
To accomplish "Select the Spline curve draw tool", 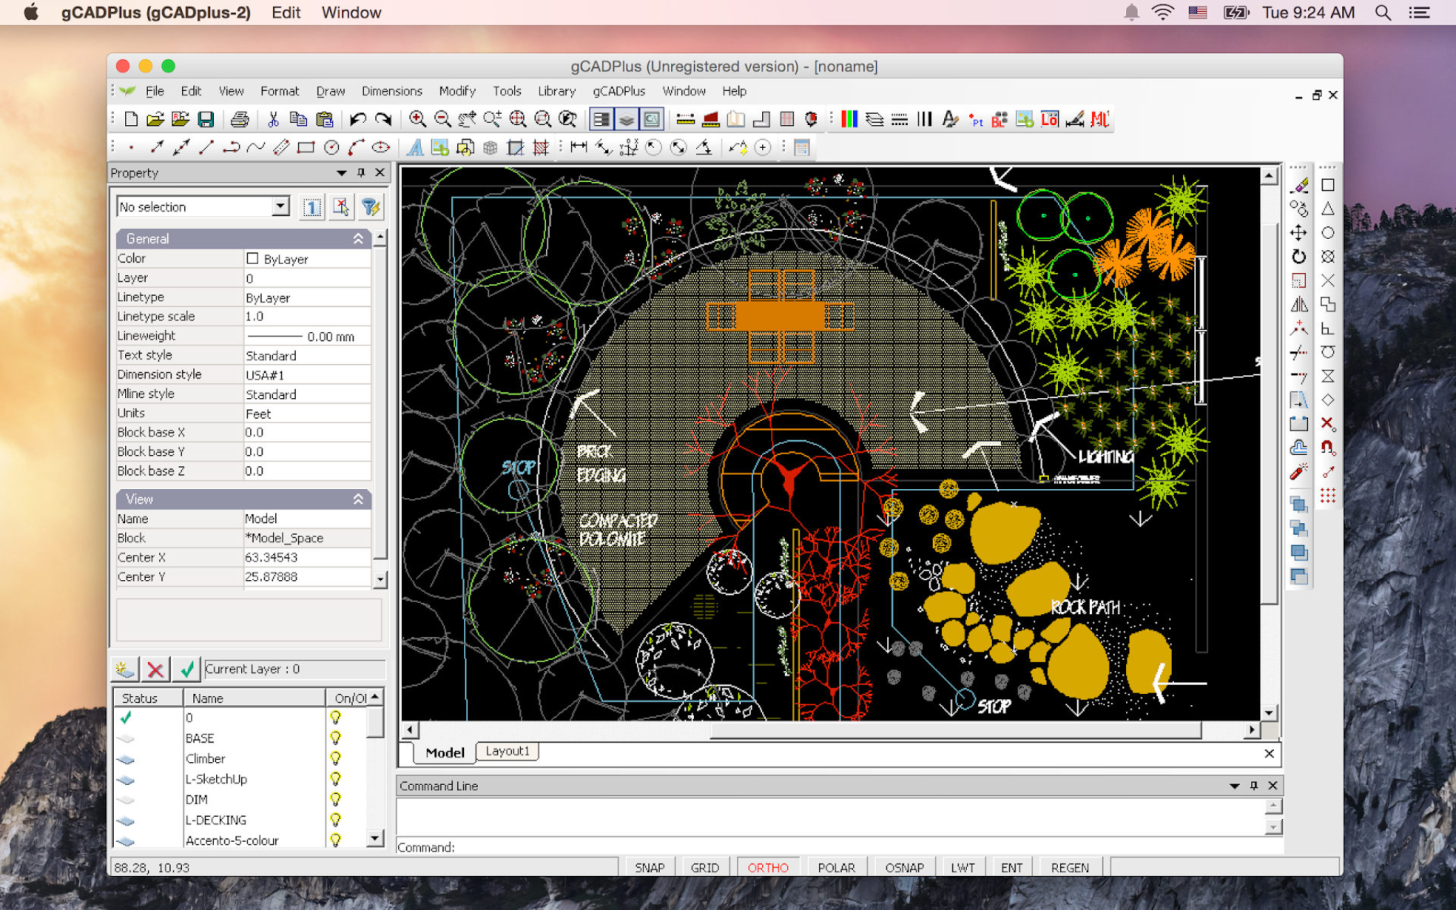I will (x=256, y=148).
